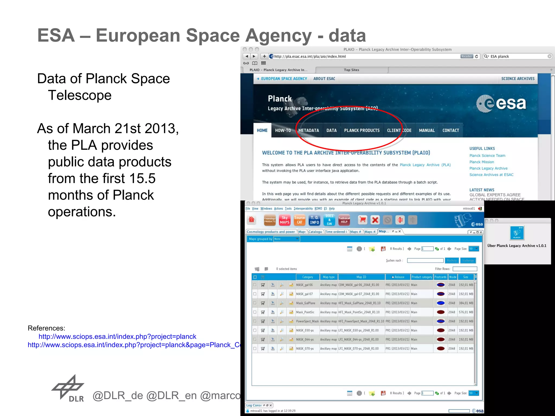Click bottom send envelope icon
This screenshot has height=416, width=555.
[x=372, y=393]
